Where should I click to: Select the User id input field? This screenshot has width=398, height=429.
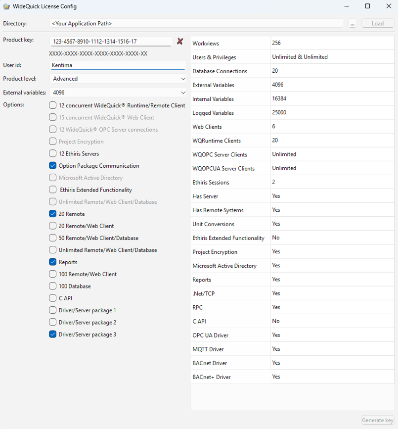[118, 65]
